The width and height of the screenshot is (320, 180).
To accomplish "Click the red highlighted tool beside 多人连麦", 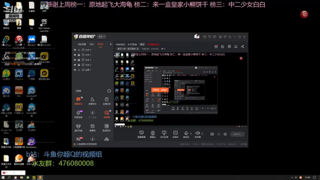I will tap(106, 114).
